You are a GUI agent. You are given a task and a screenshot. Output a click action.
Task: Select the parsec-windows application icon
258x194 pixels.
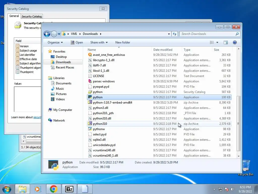90,81
